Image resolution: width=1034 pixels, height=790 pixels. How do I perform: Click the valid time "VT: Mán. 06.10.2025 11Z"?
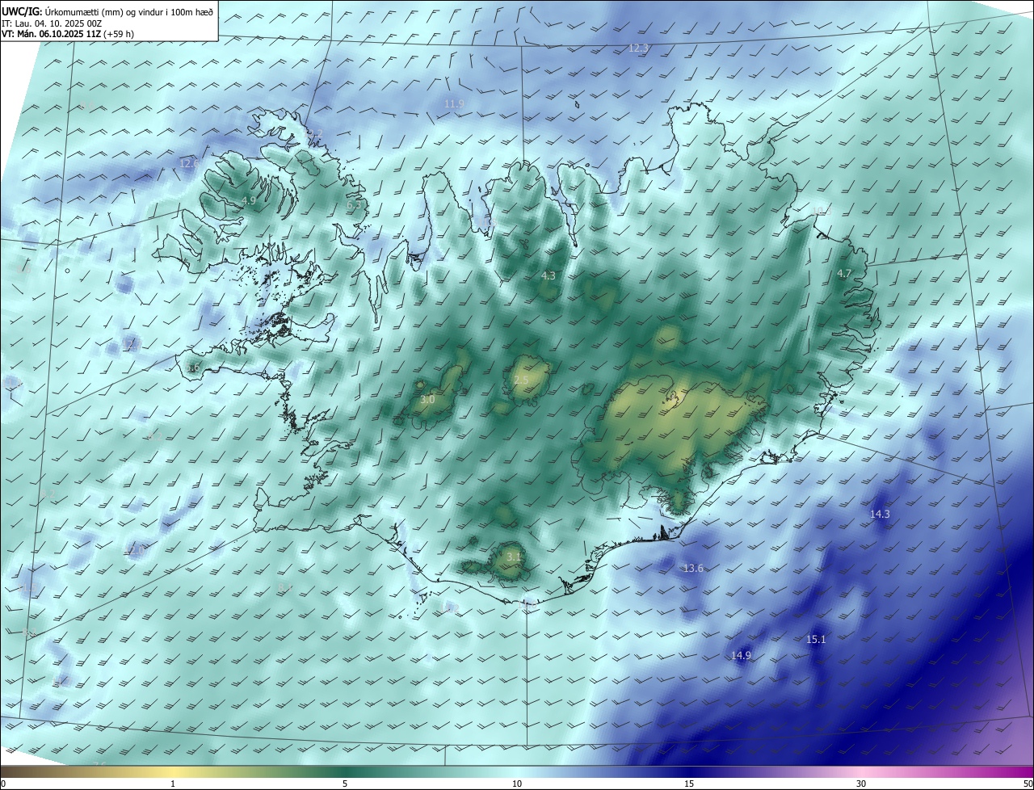(x=51, y=34)
